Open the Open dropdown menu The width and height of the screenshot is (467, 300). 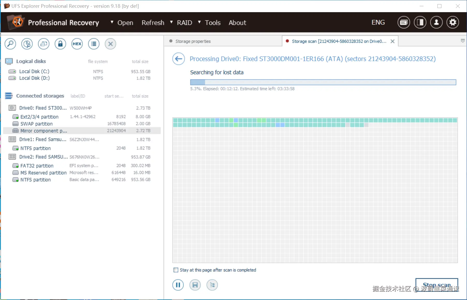(122, 23)
